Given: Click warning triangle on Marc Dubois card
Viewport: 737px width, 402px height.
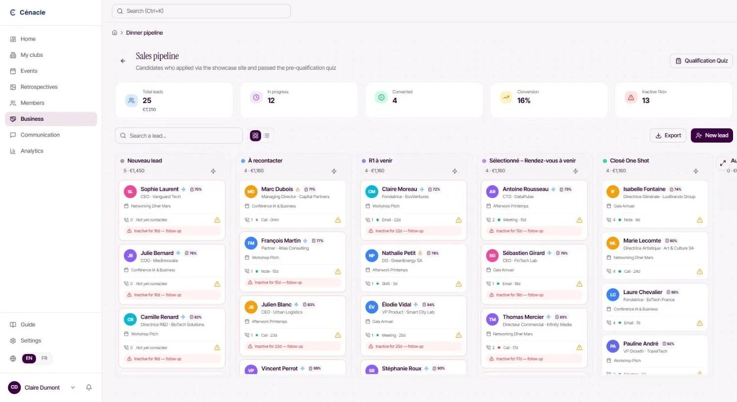Looking at the screenshot, I should (x=338, y=220).
